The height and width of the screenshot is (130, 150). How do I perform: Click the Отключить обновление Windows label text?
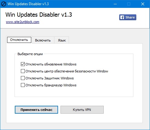51,64
